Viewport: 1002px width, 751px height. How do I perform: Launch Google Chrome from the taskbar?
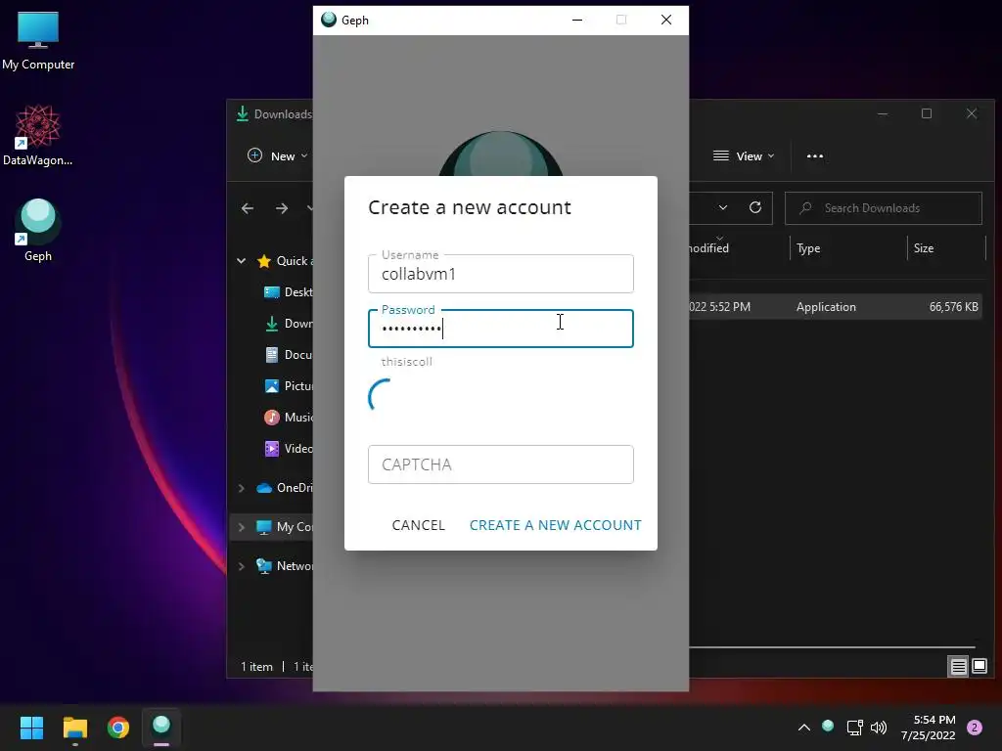(x=118, y=728)
